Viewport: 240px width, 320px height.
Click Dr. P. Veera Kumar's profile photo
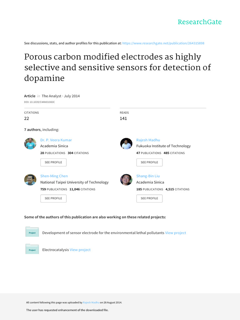point(30,143)
